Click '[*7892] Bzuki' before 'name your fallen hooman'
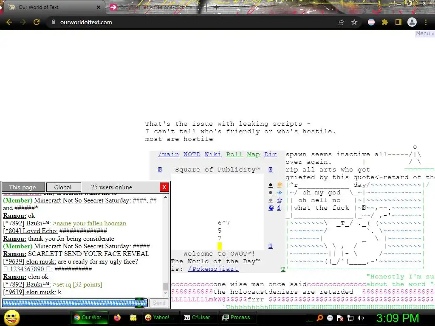 click(x=27, y=223)
